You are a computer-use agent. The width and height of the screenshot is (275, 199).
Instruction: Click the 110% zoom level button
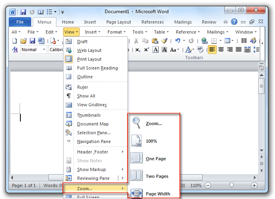coord(196,185)
